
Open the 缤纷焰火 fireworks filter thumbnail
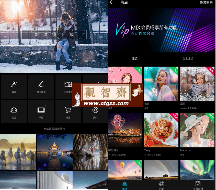tap(125, 130)
